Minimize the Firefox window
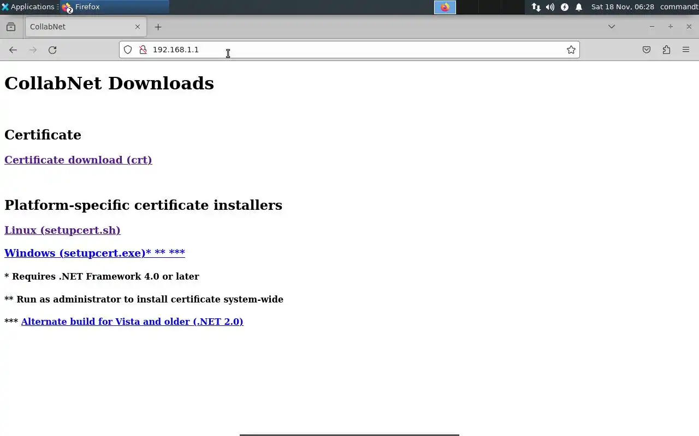This screenshot has width=699, height=436. pos(651,27)
